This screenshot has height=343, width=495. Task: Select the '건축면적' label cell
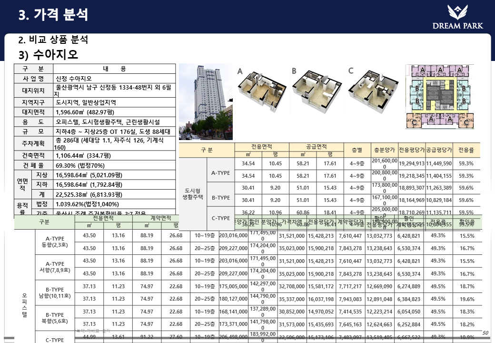(x=33, y=155)
